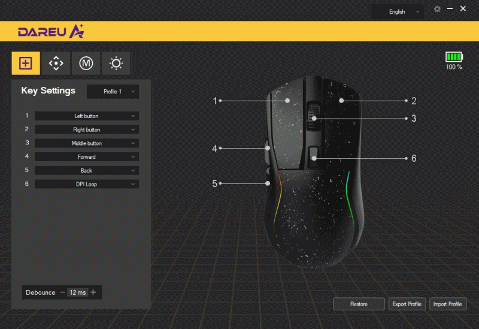479x329 pixels.
Task: Open key 3 Middle button dropdown
Action: point(87,143)
